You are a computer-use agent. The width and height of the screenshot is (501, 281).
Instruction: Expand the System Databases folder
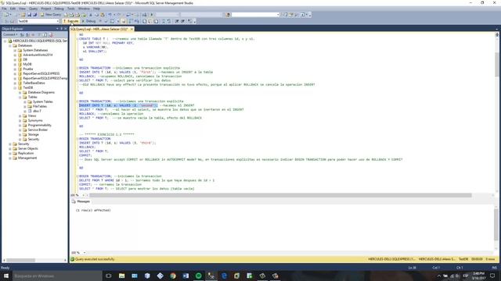tap(15, 50)
